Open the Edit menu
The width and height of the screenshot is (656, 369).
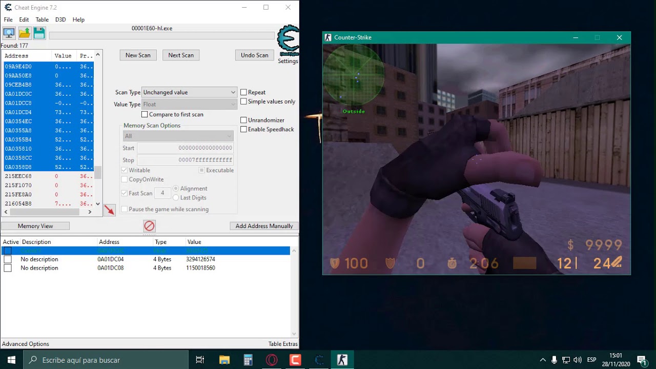24,19
